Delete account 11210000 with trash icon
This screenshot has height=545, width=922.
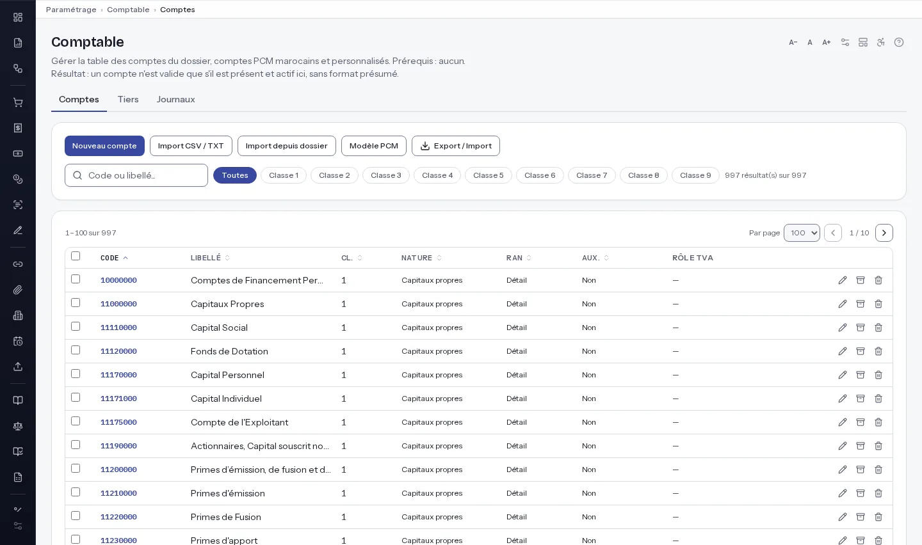click(878, 493)
